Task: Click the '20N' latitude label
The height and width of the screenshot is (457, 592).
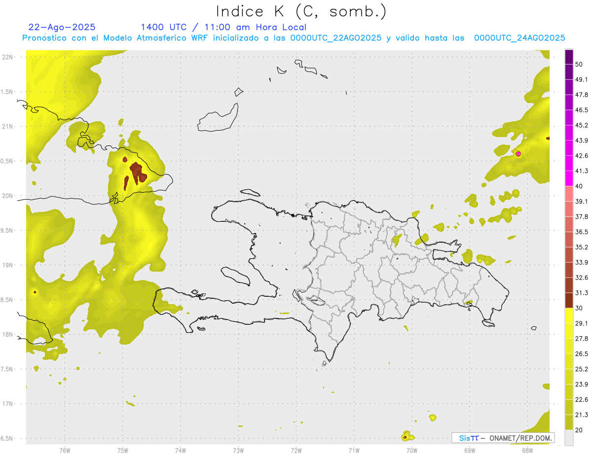Action: coord(7,196)
